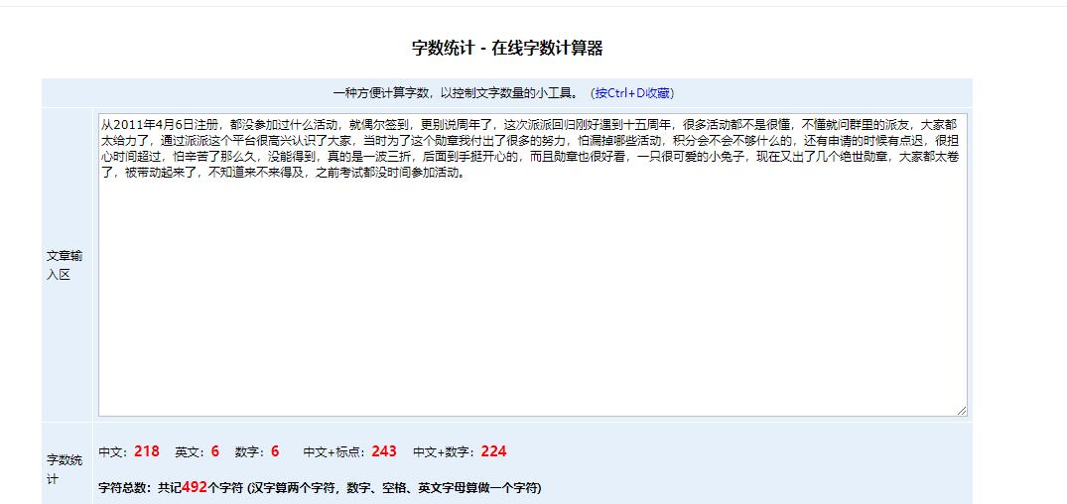The image size is (1067, 504).
Task: Click the 数字 count label
Action: pos(251,451)
